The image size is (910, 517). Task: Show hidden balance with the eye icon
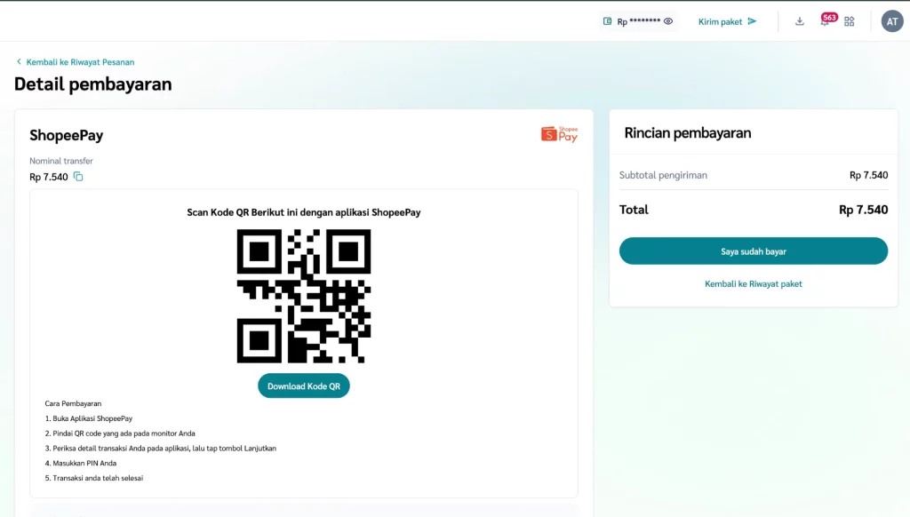click(668, 21)
